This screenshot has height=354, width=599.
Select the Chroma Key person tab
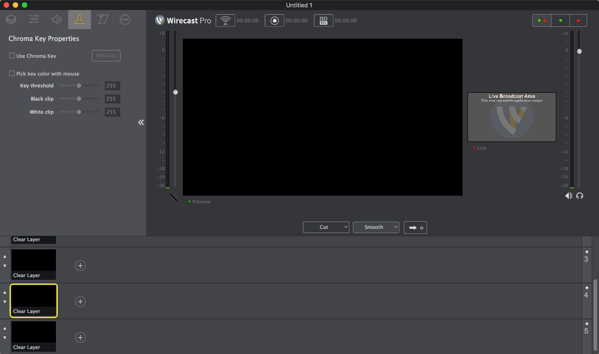click(80, 20)
